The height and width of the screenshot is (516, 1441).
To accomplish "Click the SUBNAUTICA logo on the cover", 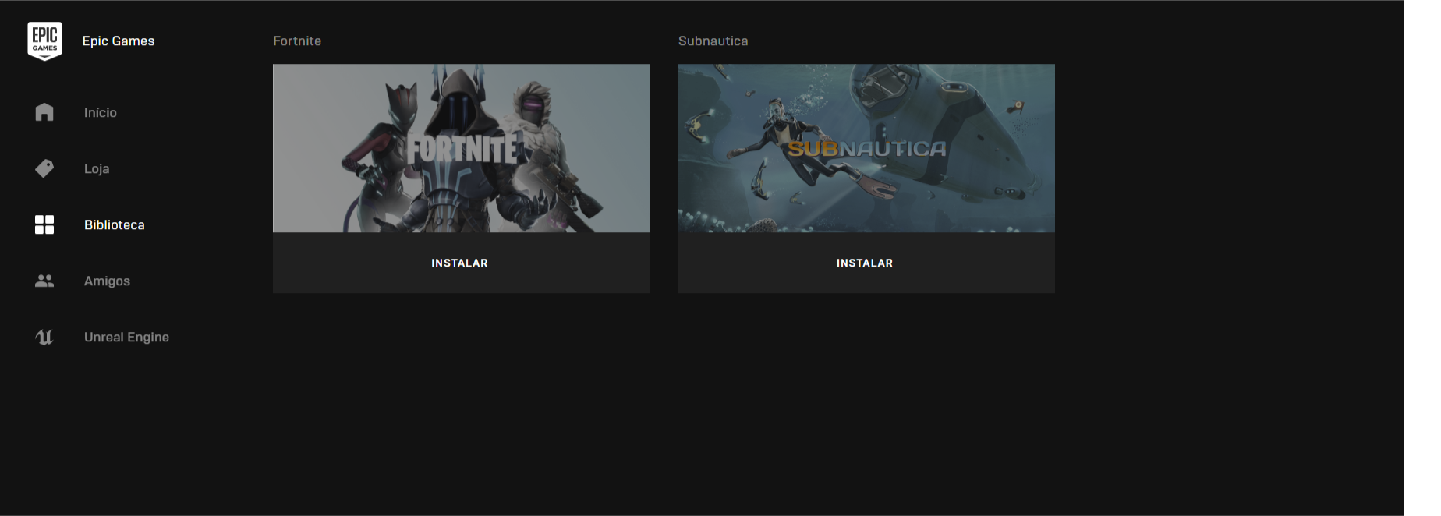I will 866,148.
